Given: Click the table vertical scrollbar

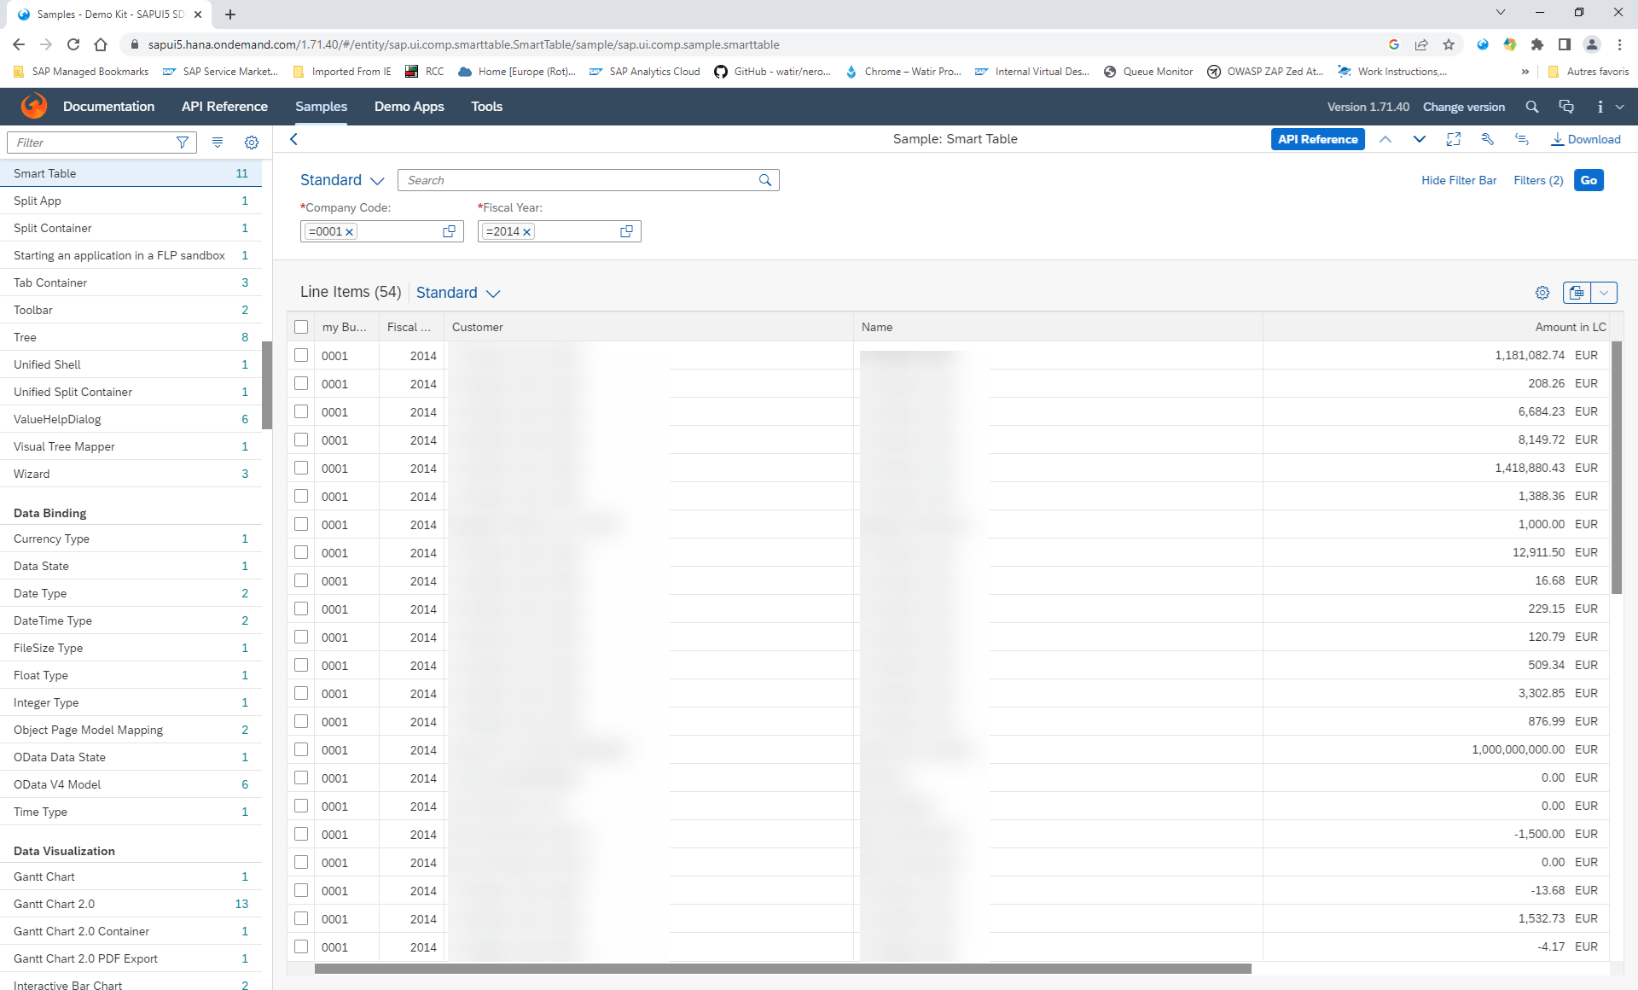Looking at the screenshot, I should (1616, 468).
